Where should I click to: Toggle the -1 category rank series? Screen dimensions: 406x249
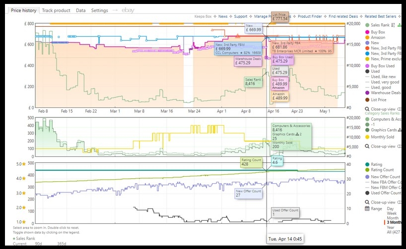(370, 125)
